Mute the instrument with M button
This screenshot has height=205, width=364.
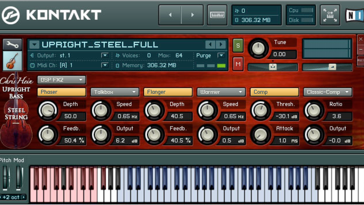[x=238, y=64]
